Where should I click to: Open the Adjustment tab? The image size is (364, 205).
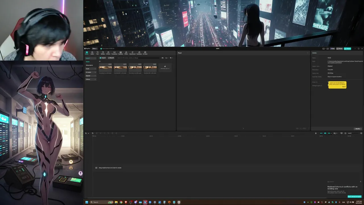coord(133,53)
